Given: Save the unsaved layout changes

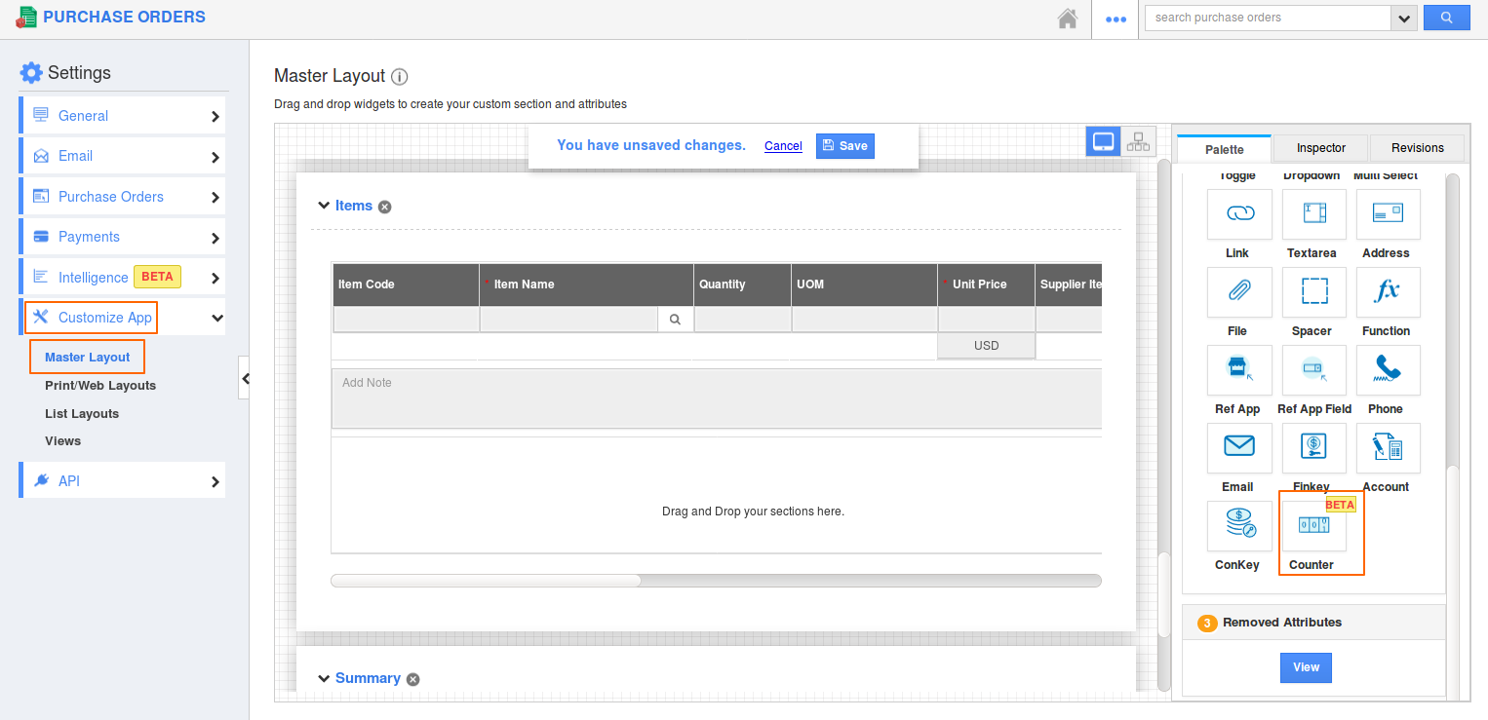Looking at the screenshot, I should 844,146.
